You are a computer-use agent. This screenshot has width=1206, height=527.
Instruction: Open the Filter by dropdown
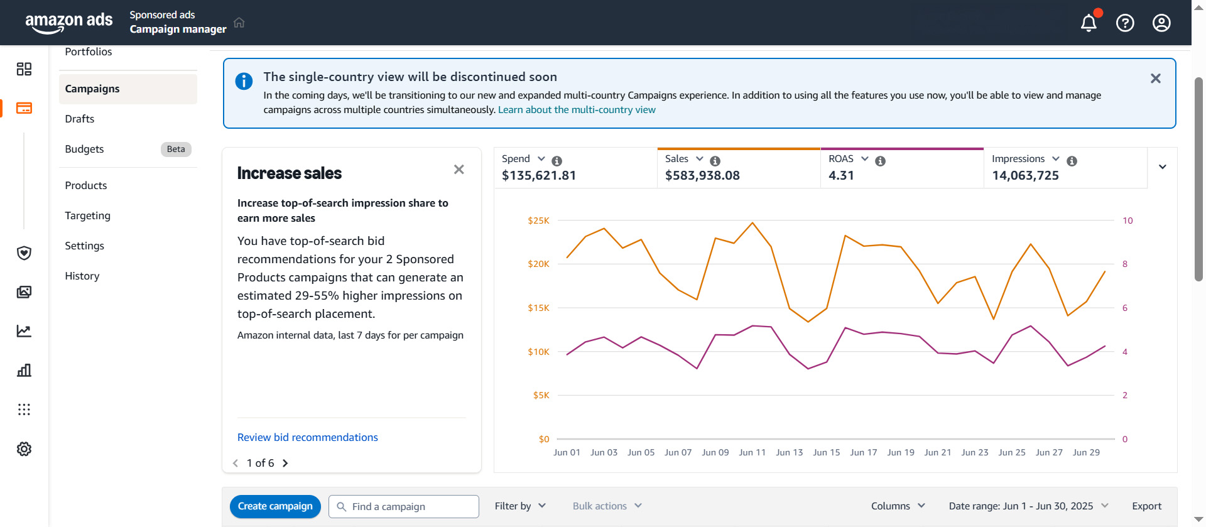click(x=520, y=506)
